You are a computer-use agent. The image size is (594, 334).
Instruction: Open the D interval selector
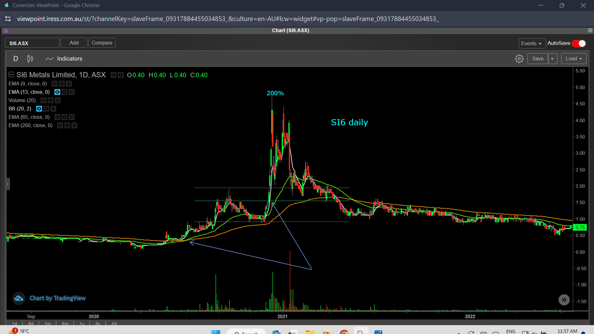(16, 59)
